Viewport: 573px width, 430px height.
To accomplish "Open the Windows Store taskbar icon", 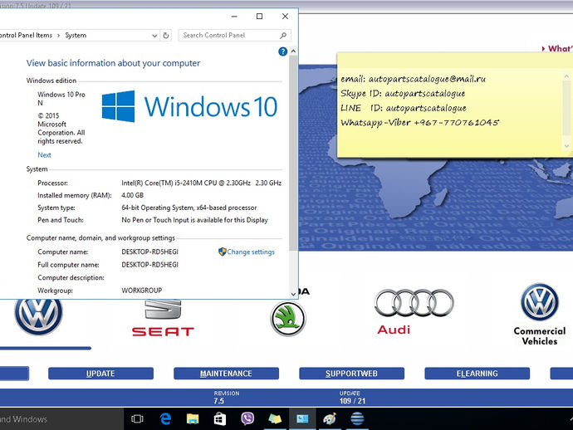I will [x=219, y=418].
